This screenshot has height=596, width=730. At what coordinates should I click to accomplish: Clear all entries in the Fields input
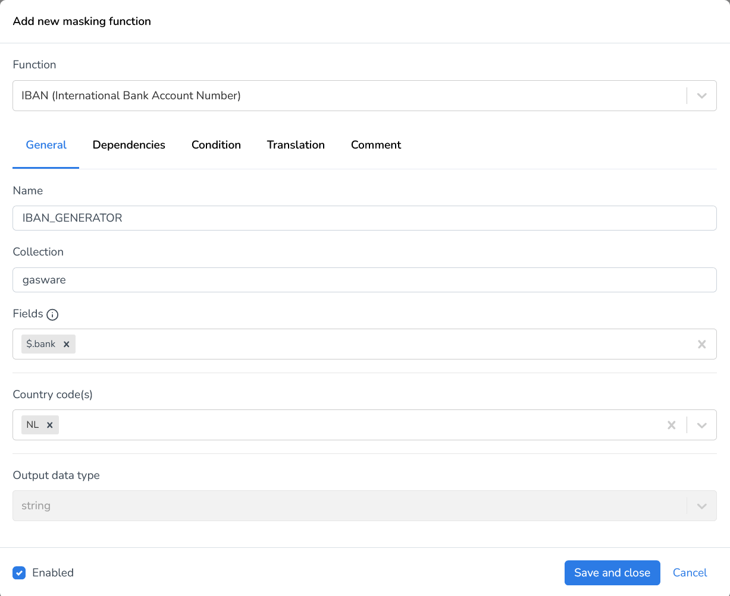pyautogui.click(x=702, y=344)
